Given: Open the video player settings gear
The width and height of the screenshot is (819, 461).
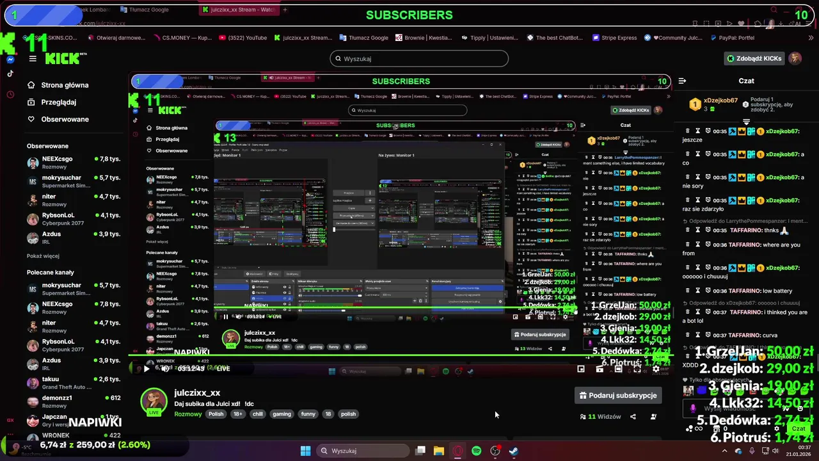Looking at the screenshot, I should [x=656, y=369].
